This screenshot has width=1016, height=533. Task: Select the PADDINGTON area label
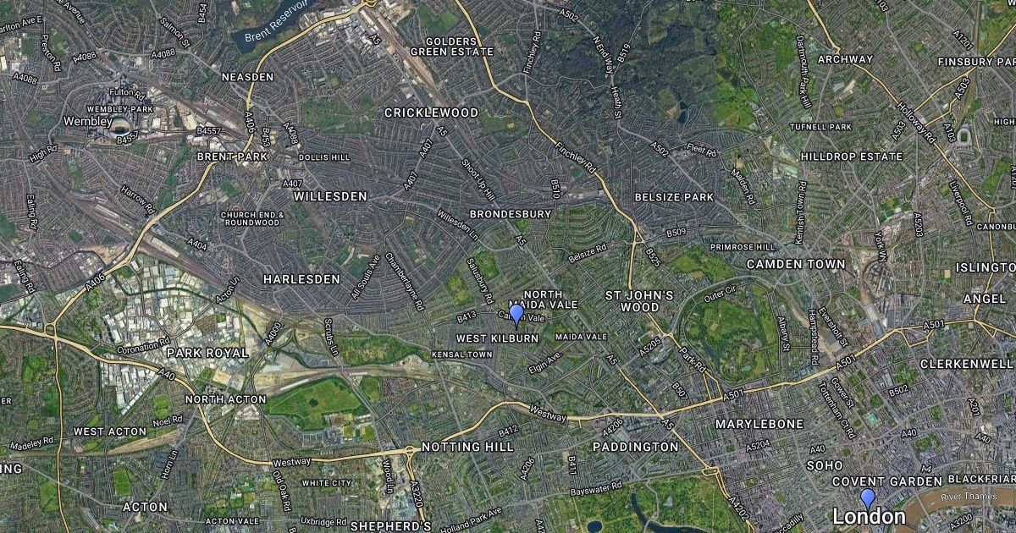tap(635, 447)
